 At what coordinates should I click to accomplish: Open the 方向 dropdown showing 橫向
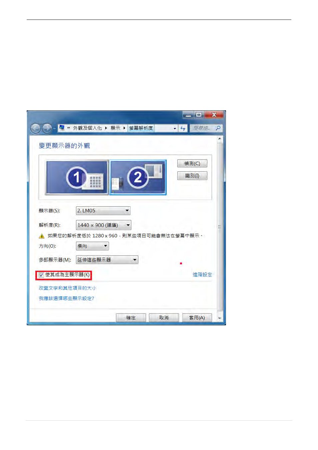pyautogui.click(x=92, y=246)
